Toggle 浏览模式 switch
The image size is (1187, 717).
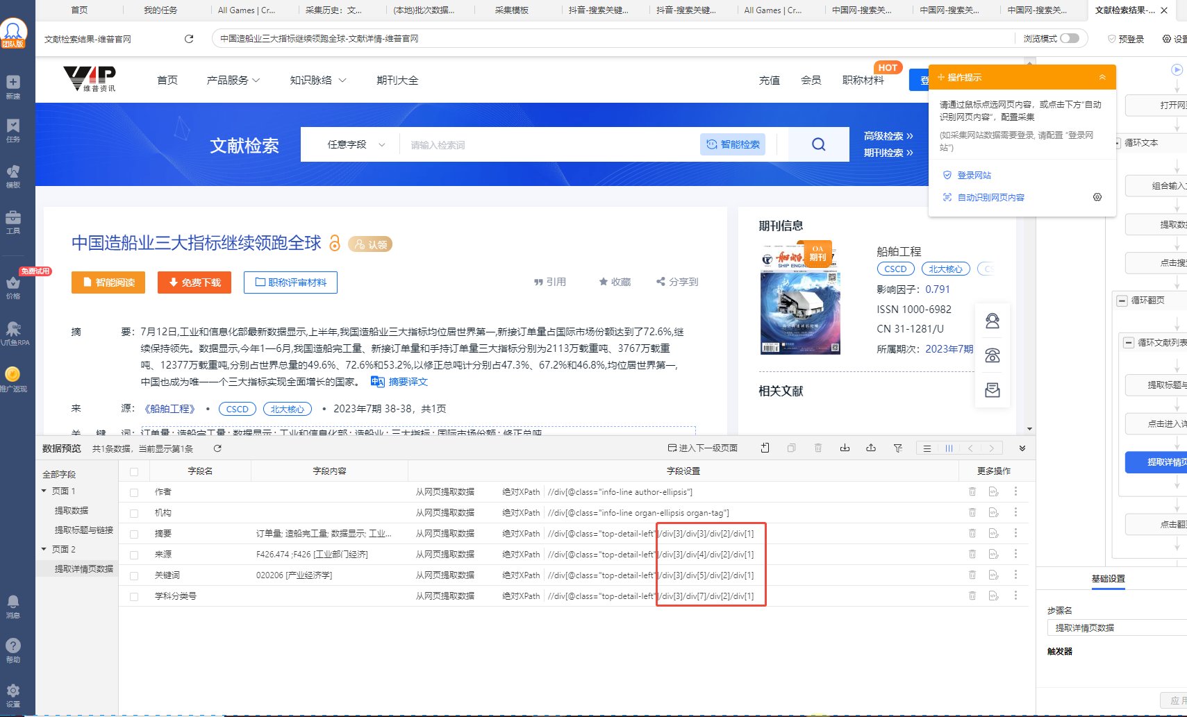tap(1070, 38)
